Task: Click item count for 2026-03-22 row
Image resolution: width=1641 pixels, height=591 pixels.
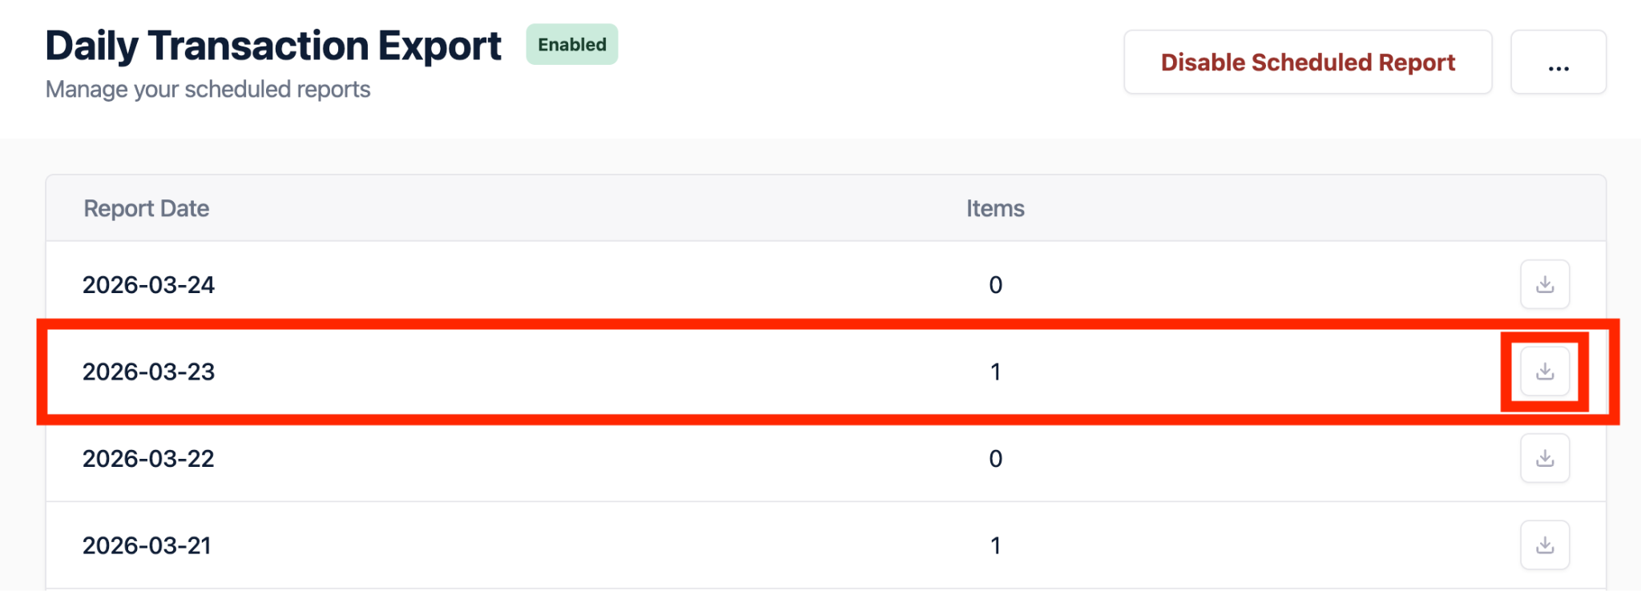Action: pos(995,459)
